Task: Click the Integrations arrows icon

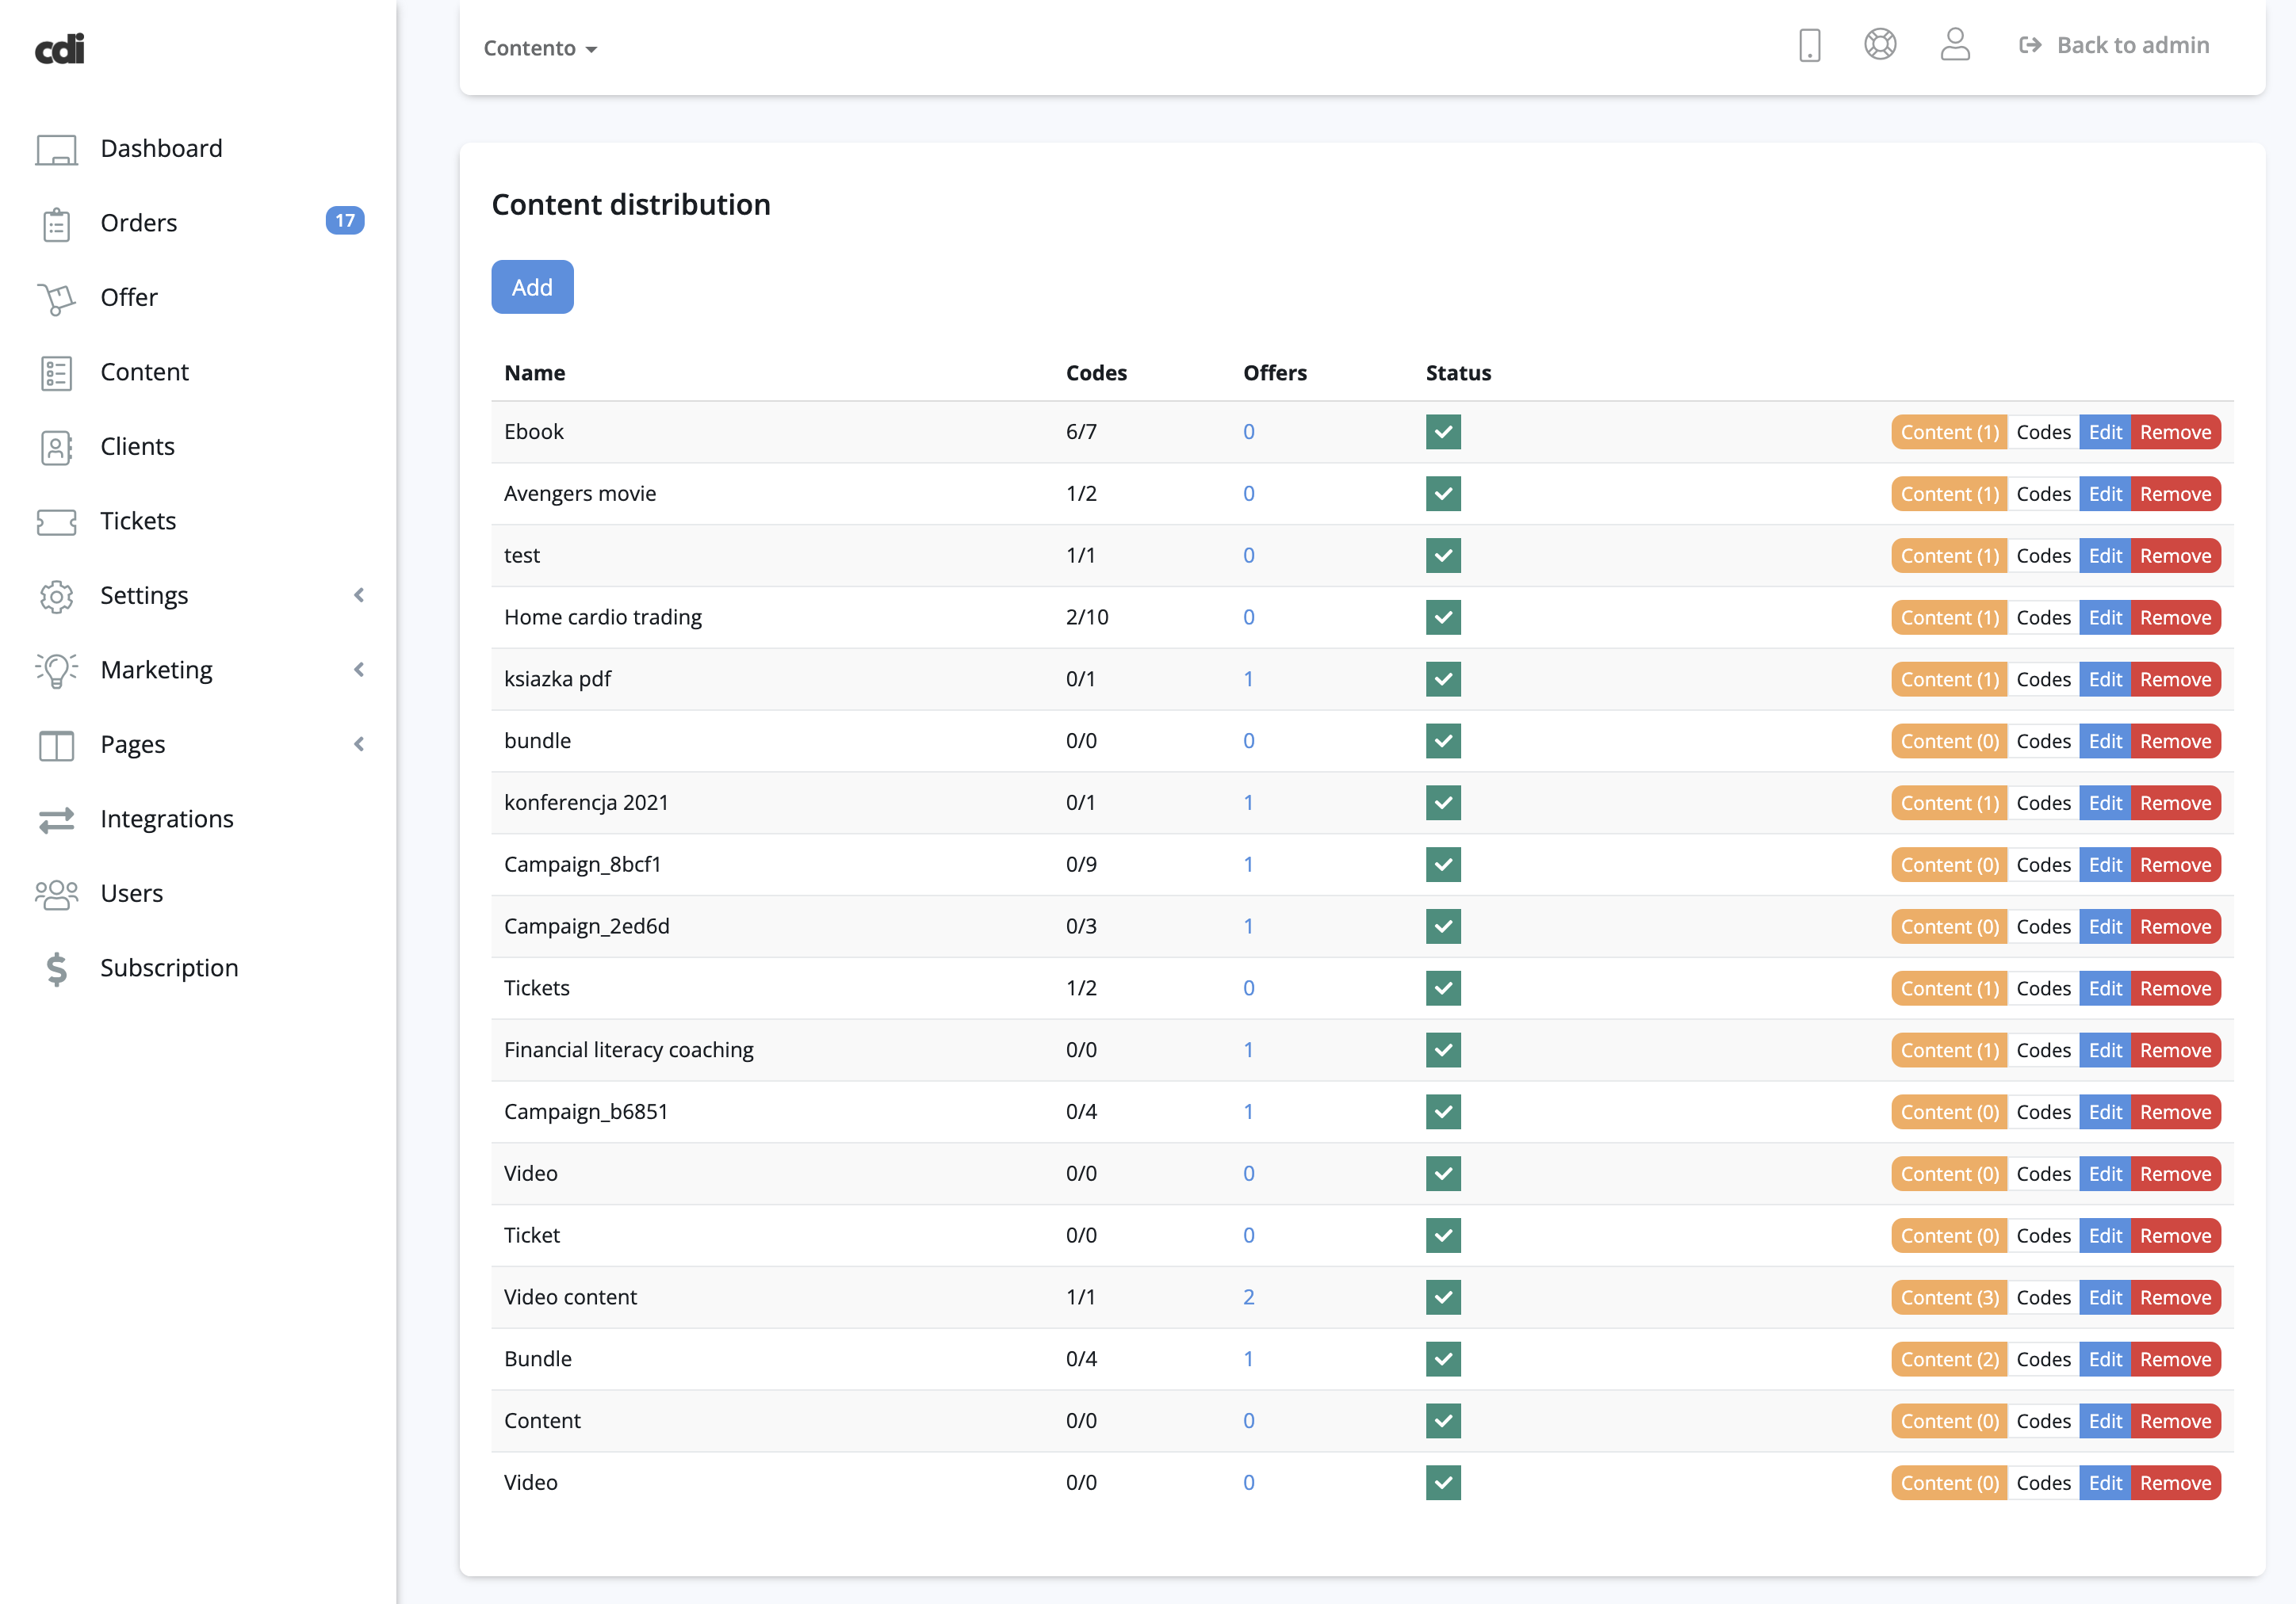Action: pyautogui.click(x=56, y=819)
